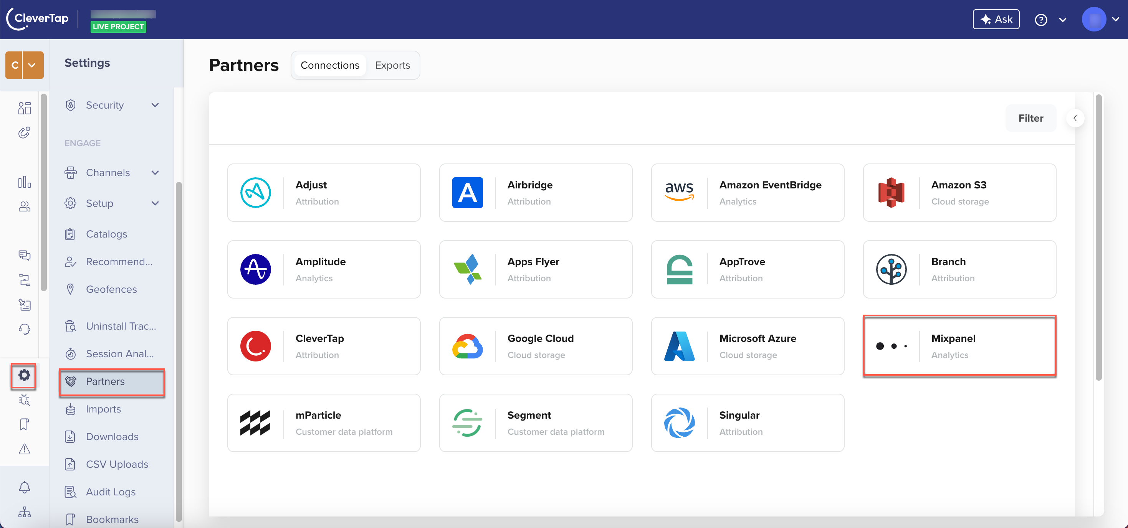Switch to the Exports tab
1128x528 pixels.
pyautogui.click(x=392, y=65)
